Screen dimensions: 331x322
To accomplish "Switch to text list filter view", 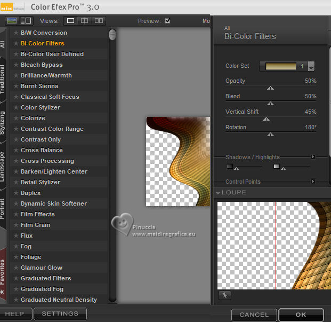I will point(26,21).
